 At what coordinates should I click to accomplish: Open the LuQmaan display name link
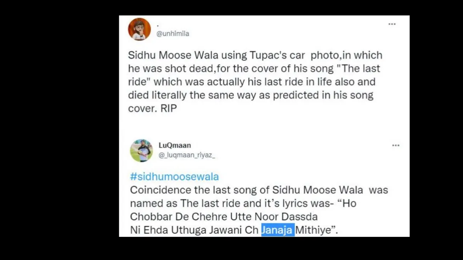175,145
